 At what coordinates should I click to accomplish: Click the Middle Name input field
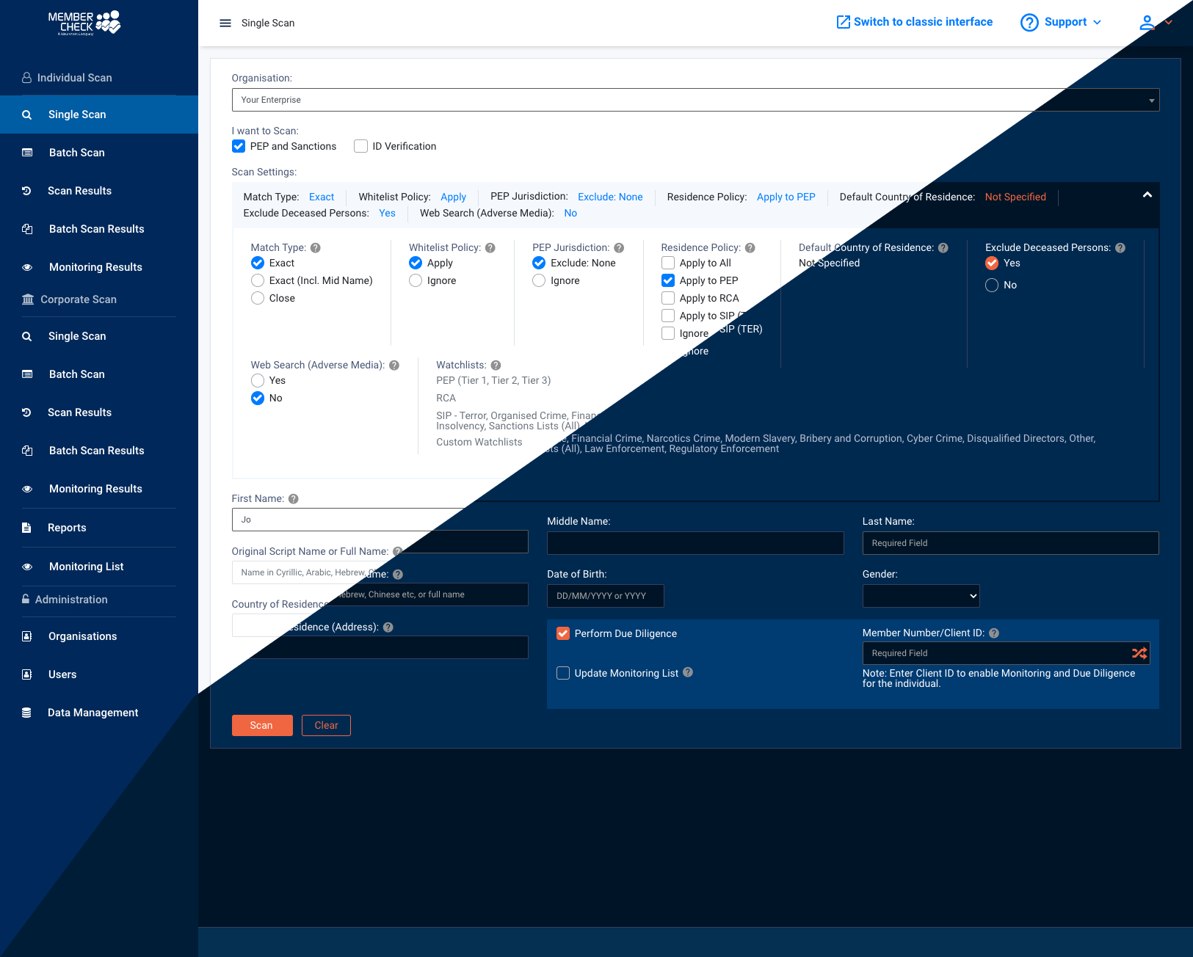tap(695, 543)
